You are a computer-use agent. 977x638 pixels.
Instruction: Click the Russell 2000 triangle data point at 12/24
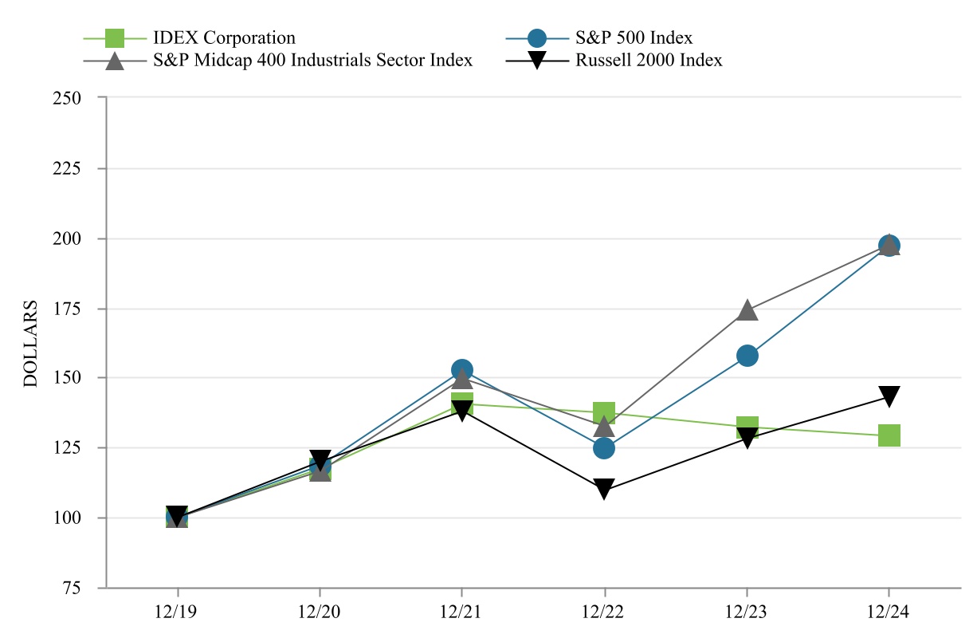click(889, 396)
